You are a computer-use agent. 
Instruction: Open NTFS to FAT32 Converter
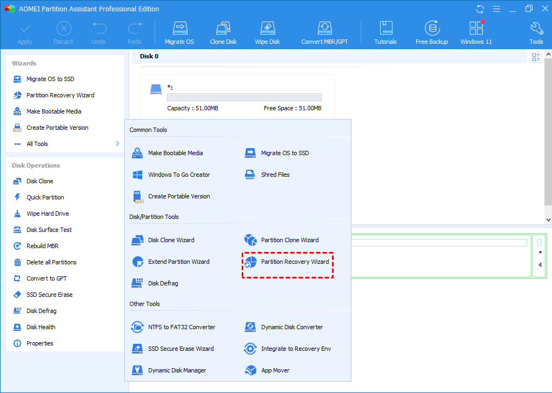(x=173, y=327)
